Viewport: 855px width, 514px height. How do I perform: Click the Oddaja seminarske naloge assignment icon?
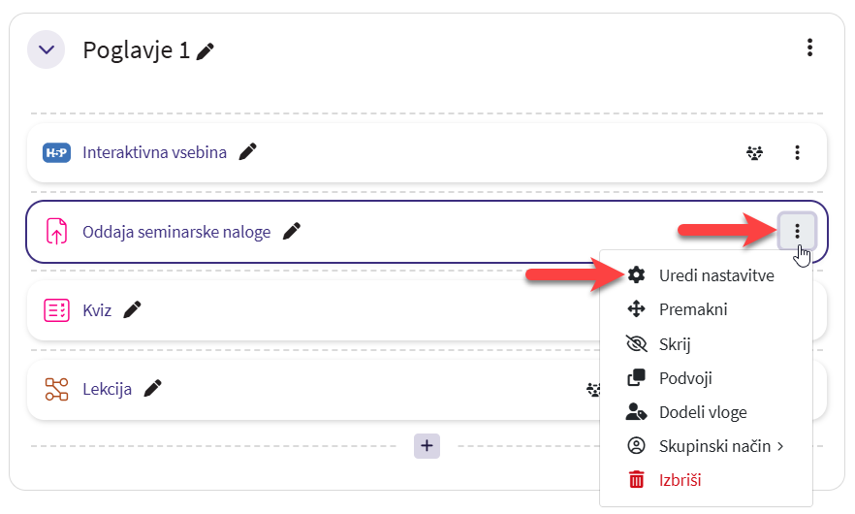[x=57, y=232]
